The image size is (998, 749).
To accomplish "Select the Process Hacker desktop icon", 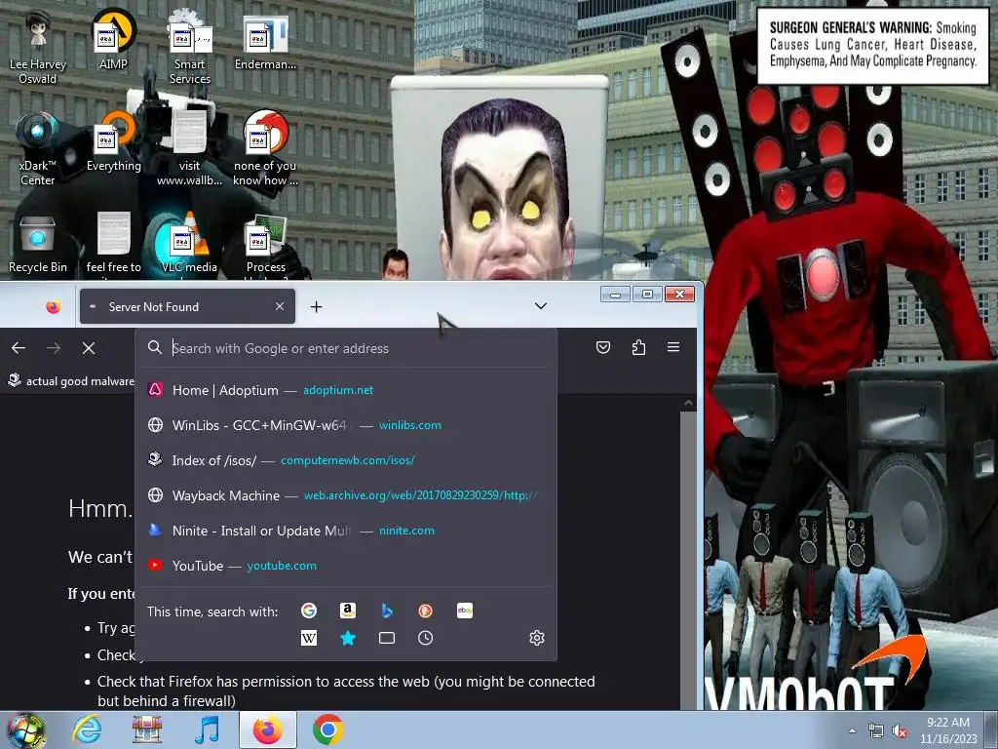I will pyautogui.click(x=265, y=247).
